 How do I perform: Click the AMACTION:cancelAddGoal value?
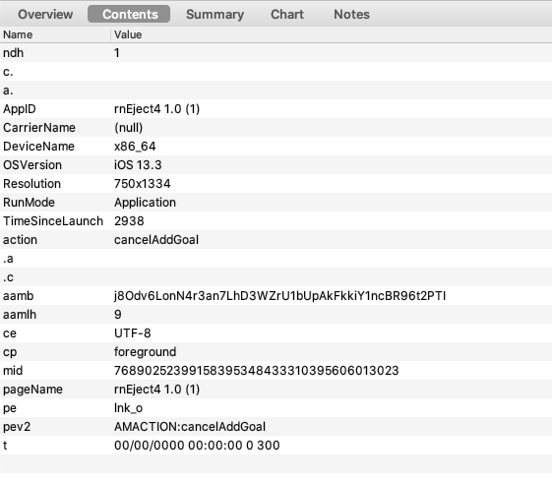(x=190, y=426)
